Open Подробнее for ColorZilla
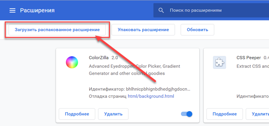 pyautogui.click(x=77, y=114)
